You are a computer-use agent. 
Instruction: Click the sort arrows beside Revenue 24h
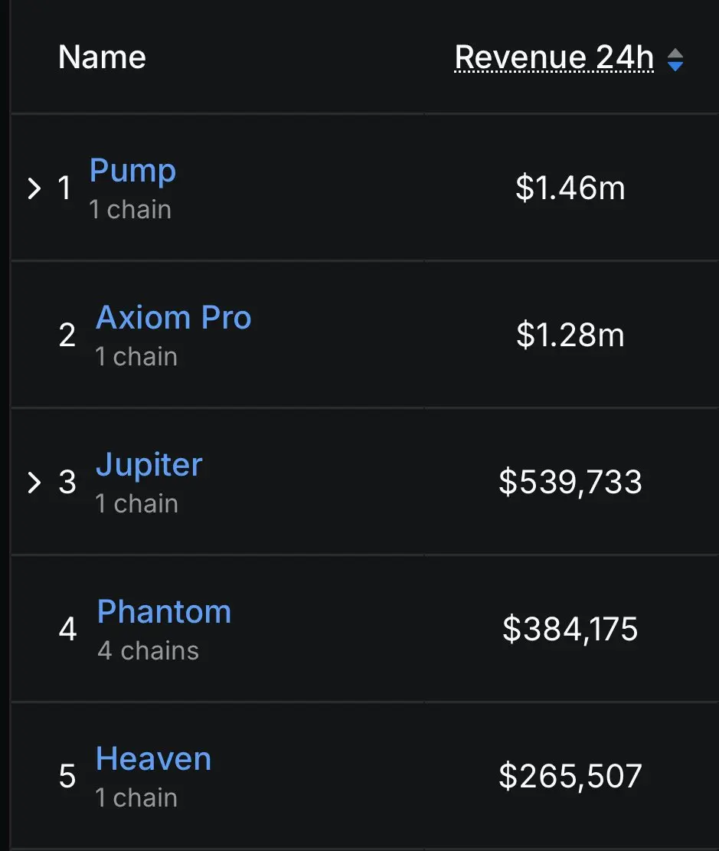coord(675,60)
